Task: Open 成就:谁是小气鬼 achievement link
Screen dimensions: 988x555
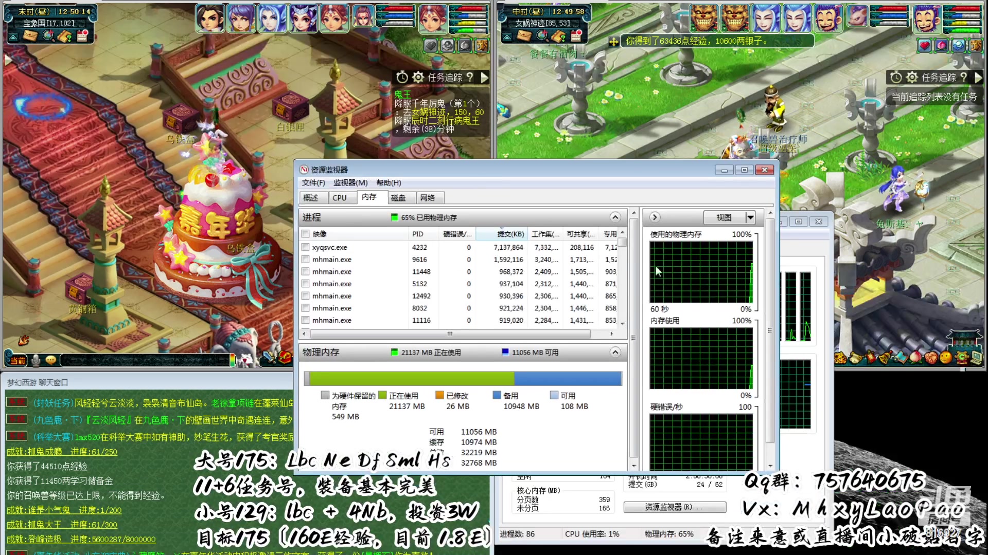Action: (64, 510)
